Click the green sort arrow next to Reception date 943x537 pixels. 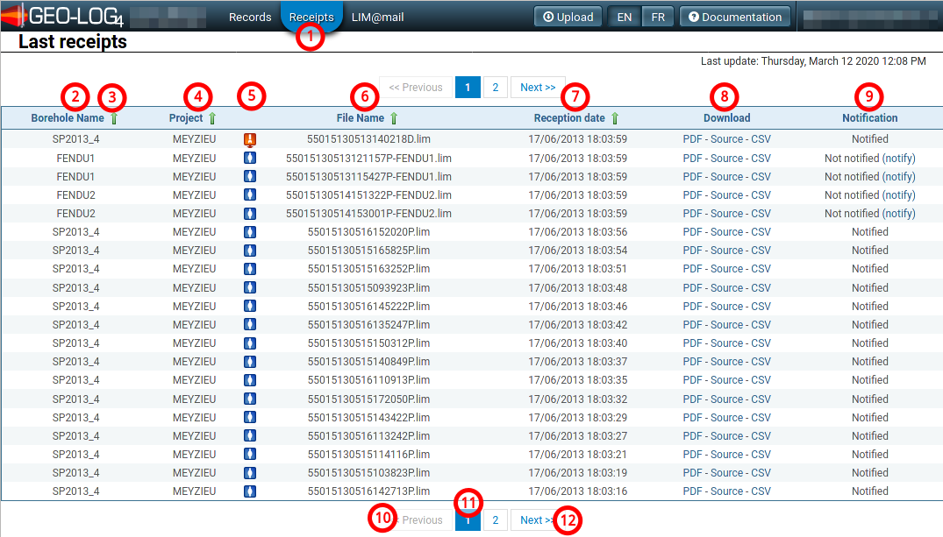[x=615, y=118]
